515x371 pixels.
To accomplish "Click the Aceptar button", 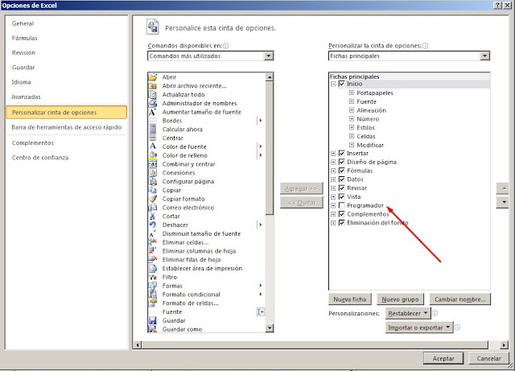I will coord(443,358).
